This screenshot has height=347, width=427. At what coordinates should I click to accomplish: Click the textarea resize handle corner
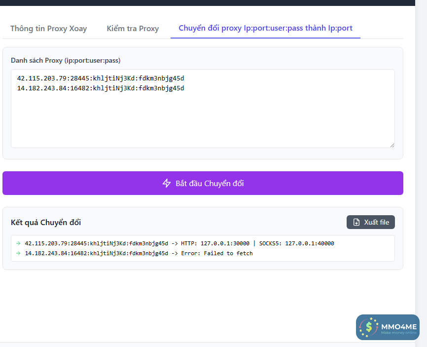click(392, 145)
